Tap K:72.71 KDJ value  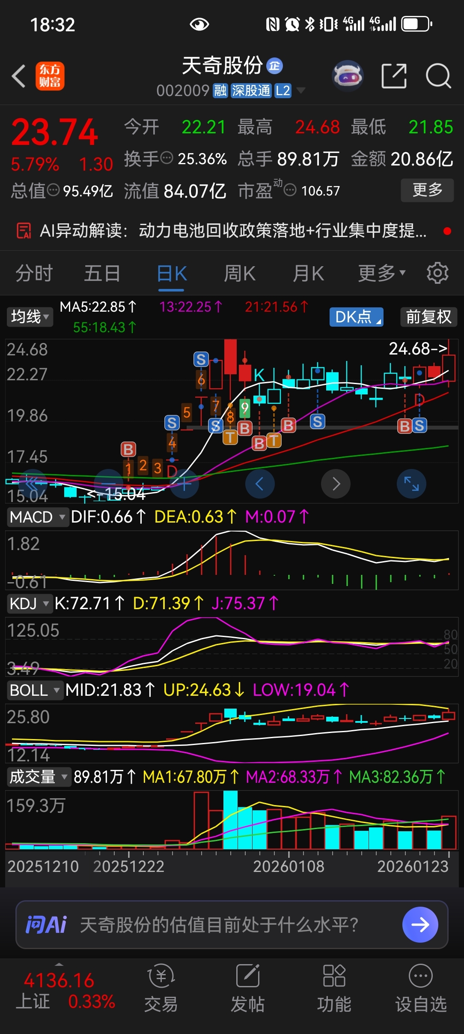click(89, 604)
